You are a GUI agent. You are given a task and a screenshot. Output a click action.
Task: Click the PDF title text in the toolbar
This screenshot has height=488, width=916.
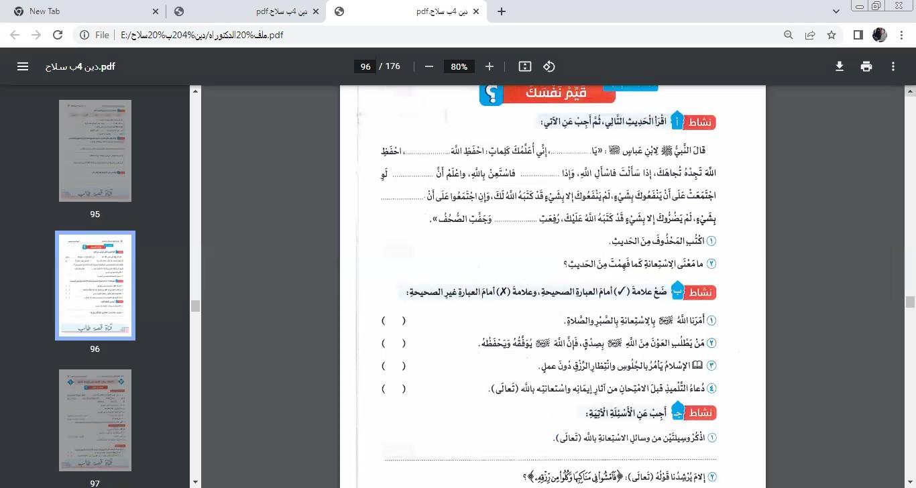[x=80, y=66]
